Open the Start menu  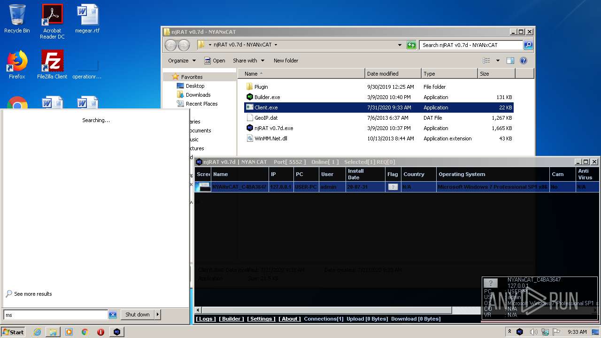tap(13, 332)
